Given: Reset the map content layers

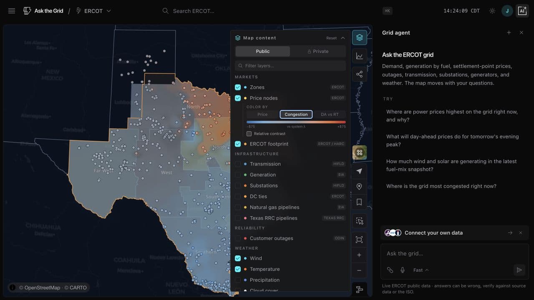Looking at the screenshot, I should 331,38.
